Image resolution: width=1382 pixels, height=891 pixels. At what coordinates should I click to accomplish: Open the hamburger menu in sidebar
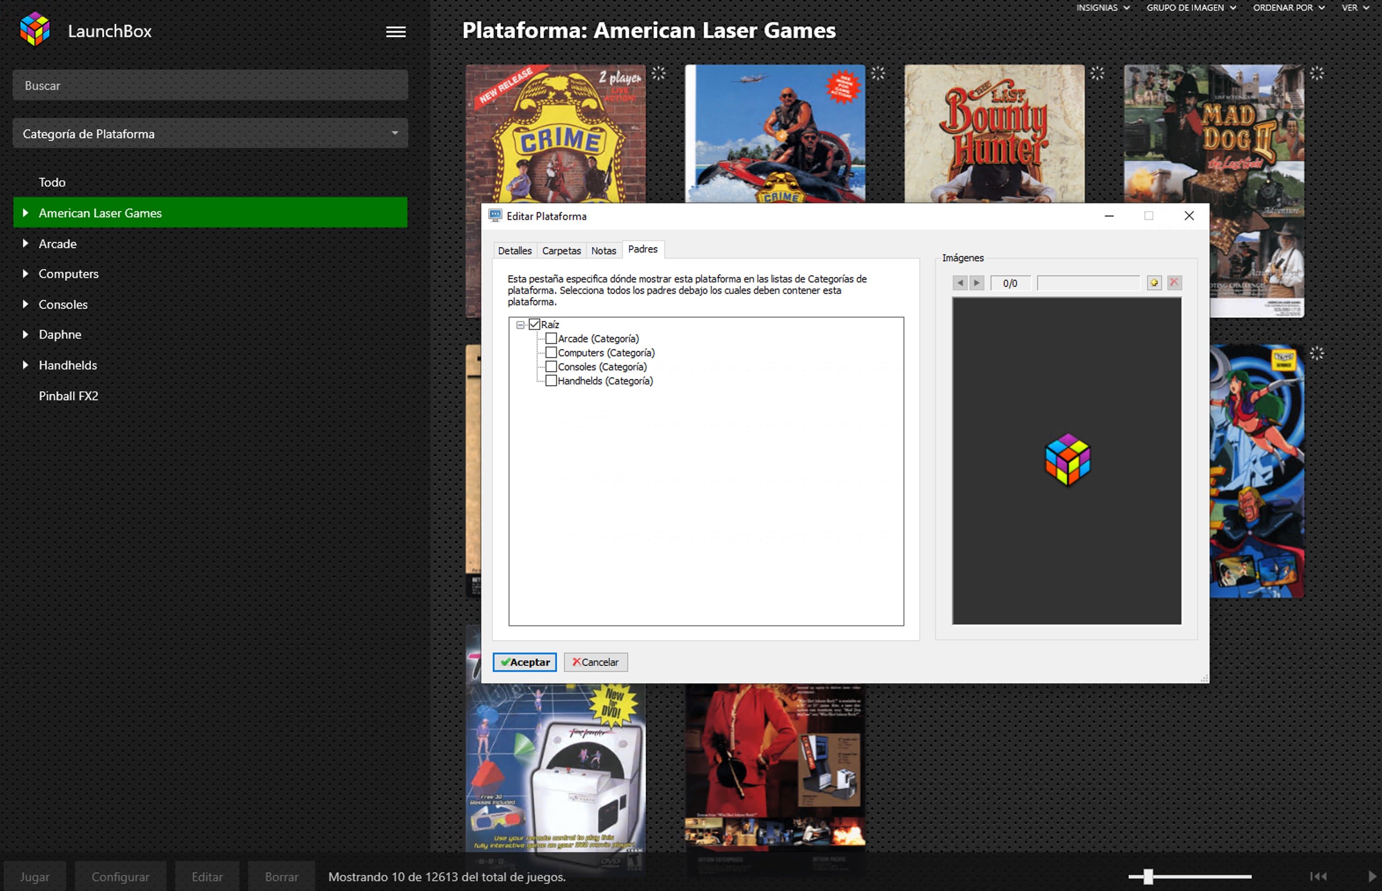point(396,32)
